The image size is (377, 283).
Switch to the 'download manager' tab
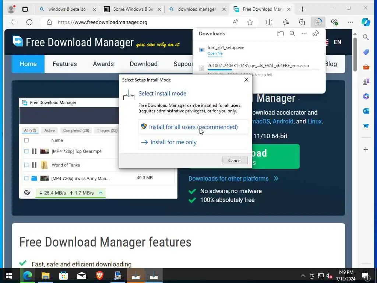pyautogui.click(x=197, y=9)
